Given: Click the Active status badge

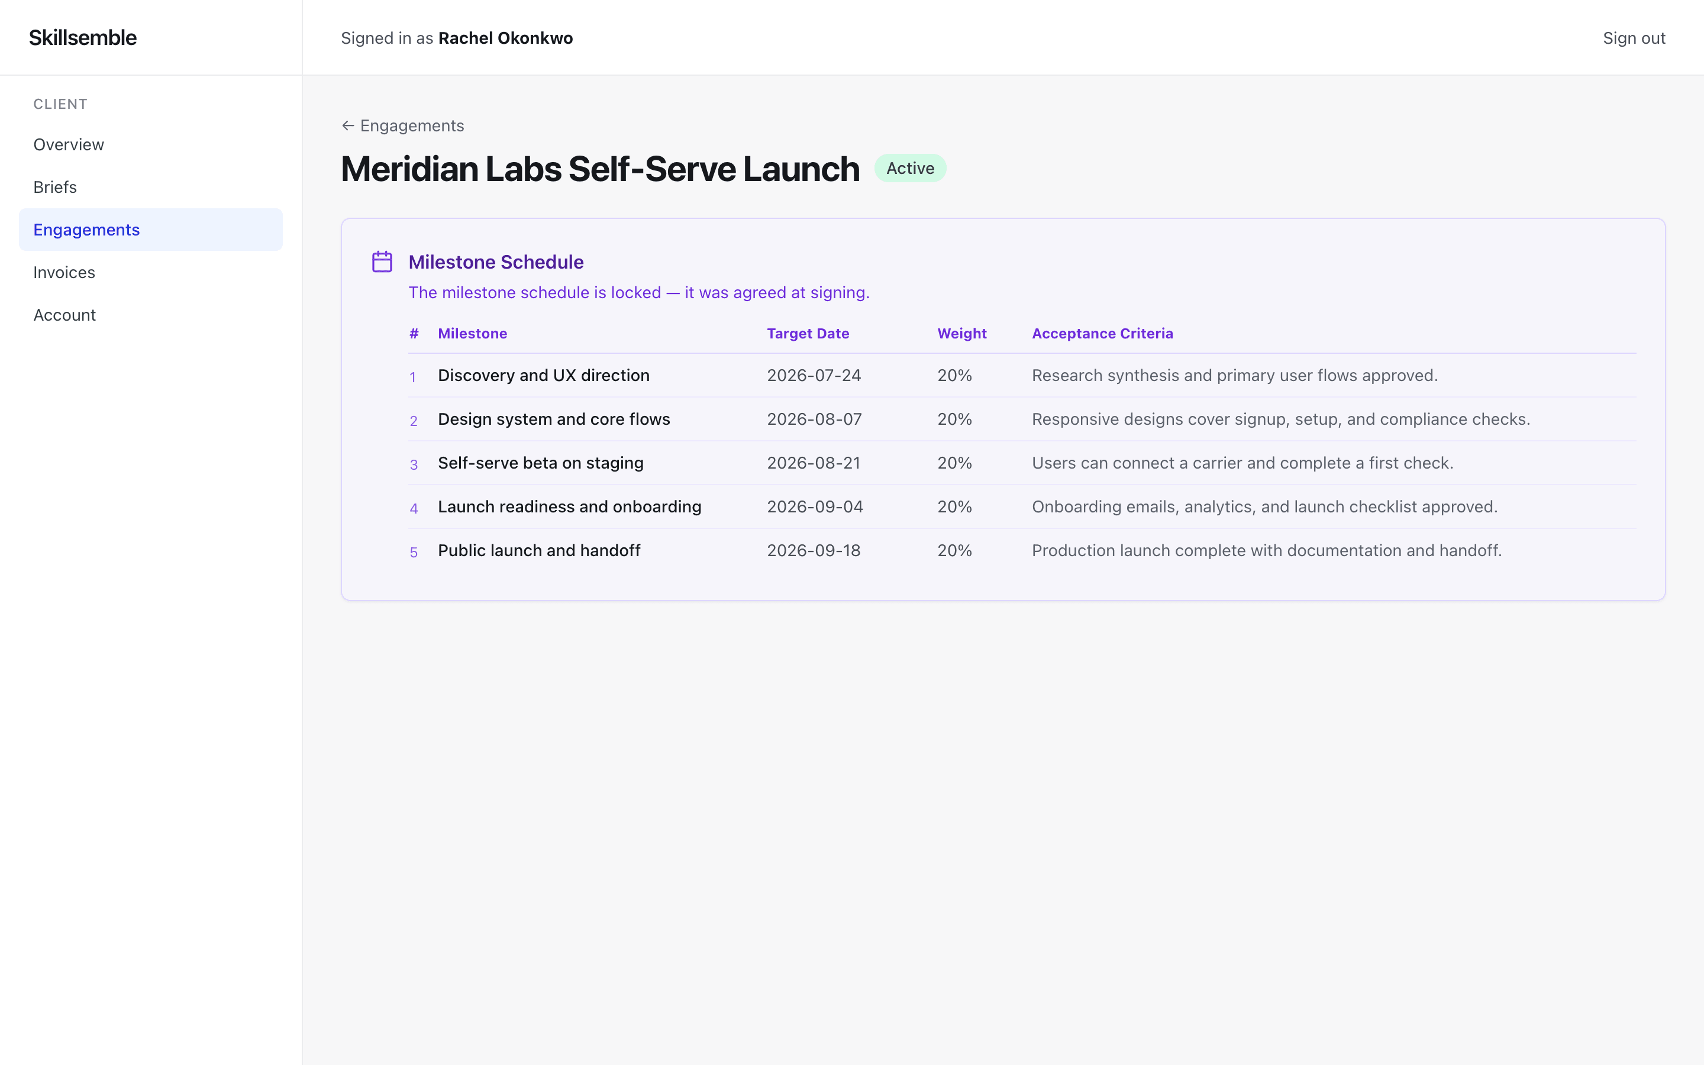Looking at the screenshot, I should (x=910, y=169).
